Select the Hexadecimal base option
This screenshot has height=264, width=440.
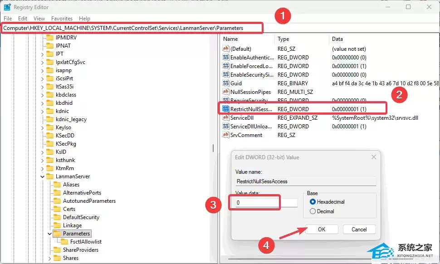tap(312, 202)
